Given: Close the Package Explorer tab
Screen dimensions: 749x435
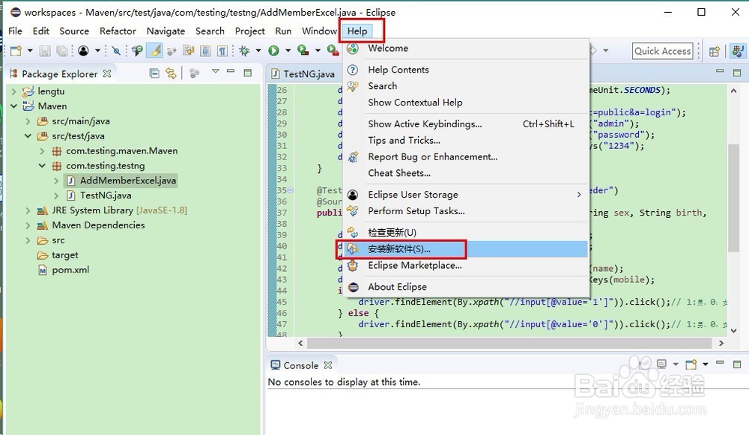Looking at the screenshot, I should (107, 73).
